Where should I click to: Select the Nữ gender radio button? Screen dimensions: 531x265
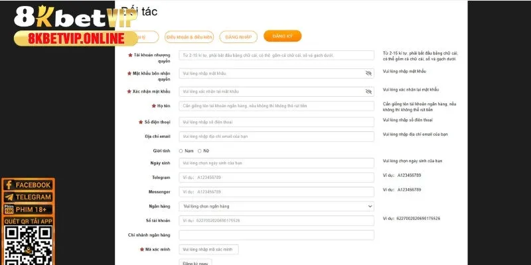pos(200,151)
